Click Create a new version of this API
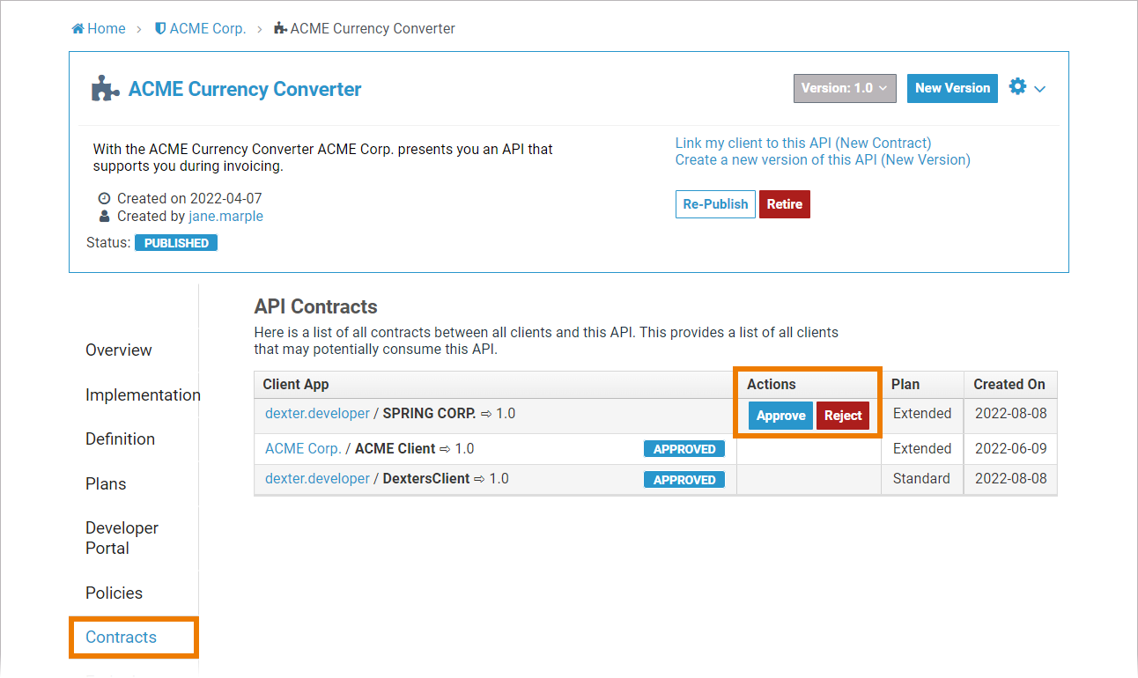This screenshot has height=678, width=1138. (x=823, y=159)
